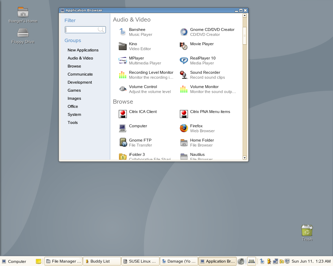Click "Multimedia Player" description text
Viewport: 333px width, 266px height.
coord(145,63)
